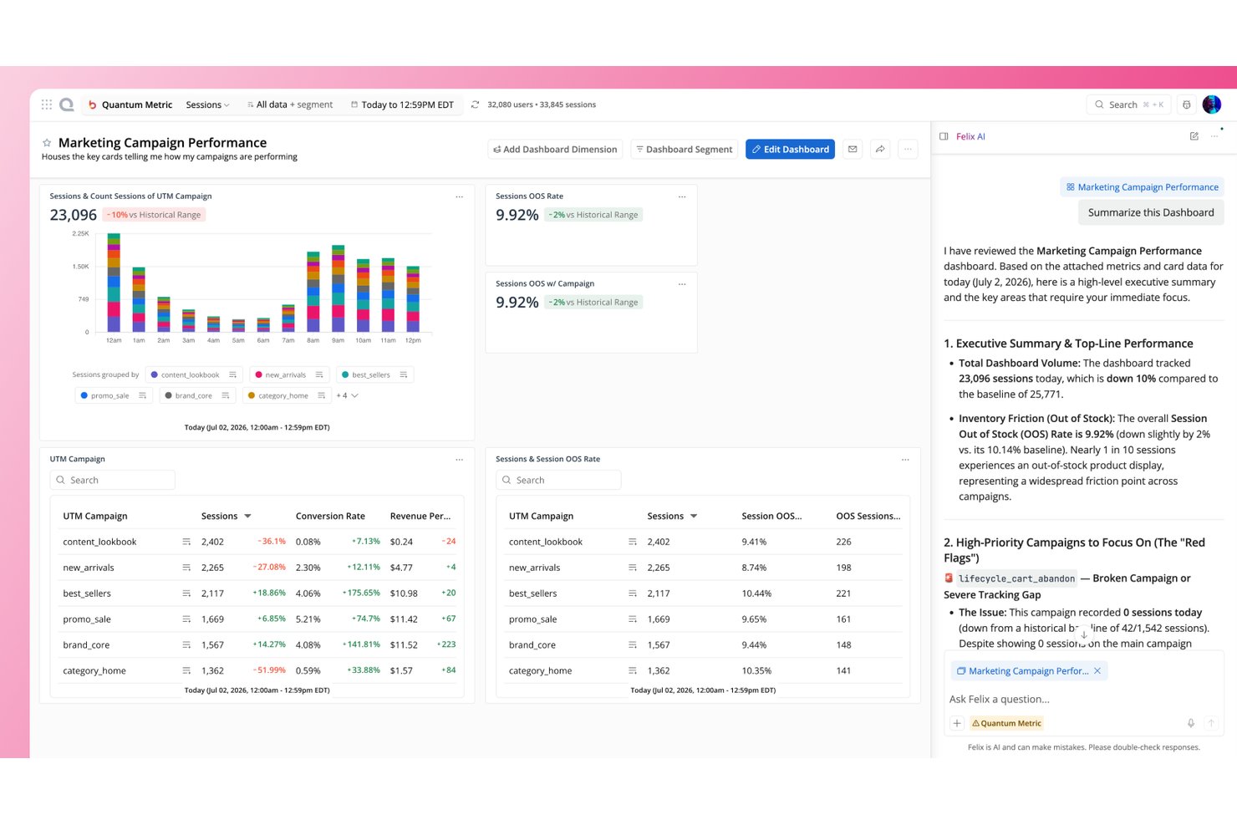
Task: Click the plus attach button in Felix input
Action: [x=957, y=723]
